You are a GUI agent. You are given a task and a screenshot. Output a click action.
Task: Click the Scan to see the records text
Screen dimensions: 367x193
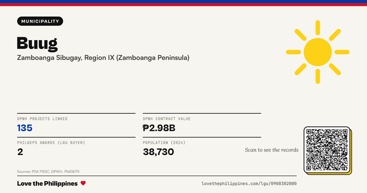[272, 150]
